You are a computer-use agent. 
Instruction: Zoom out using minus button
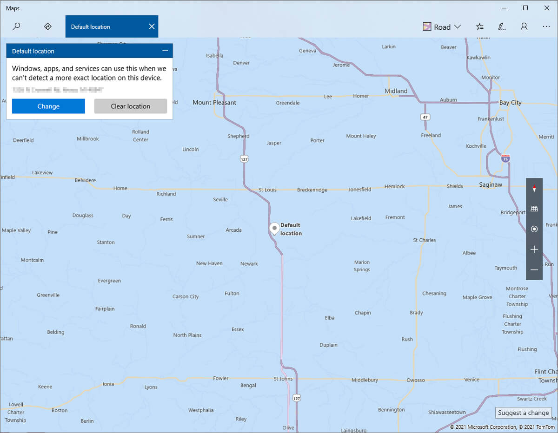534,270
